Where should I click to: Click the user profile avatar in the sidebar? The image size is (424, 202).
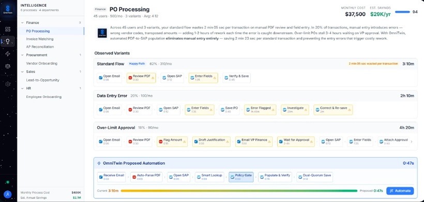[8, 194]
